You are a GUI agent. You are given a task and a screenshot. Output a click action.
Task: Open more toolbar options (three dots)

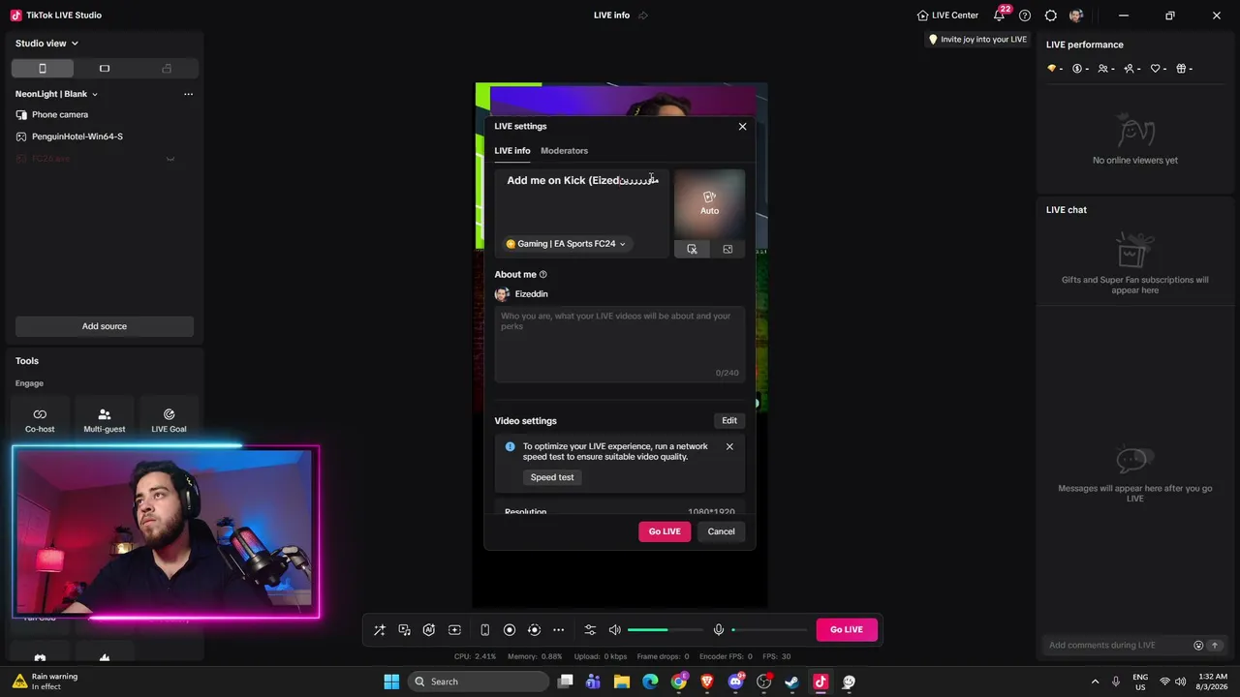point(558,630)
